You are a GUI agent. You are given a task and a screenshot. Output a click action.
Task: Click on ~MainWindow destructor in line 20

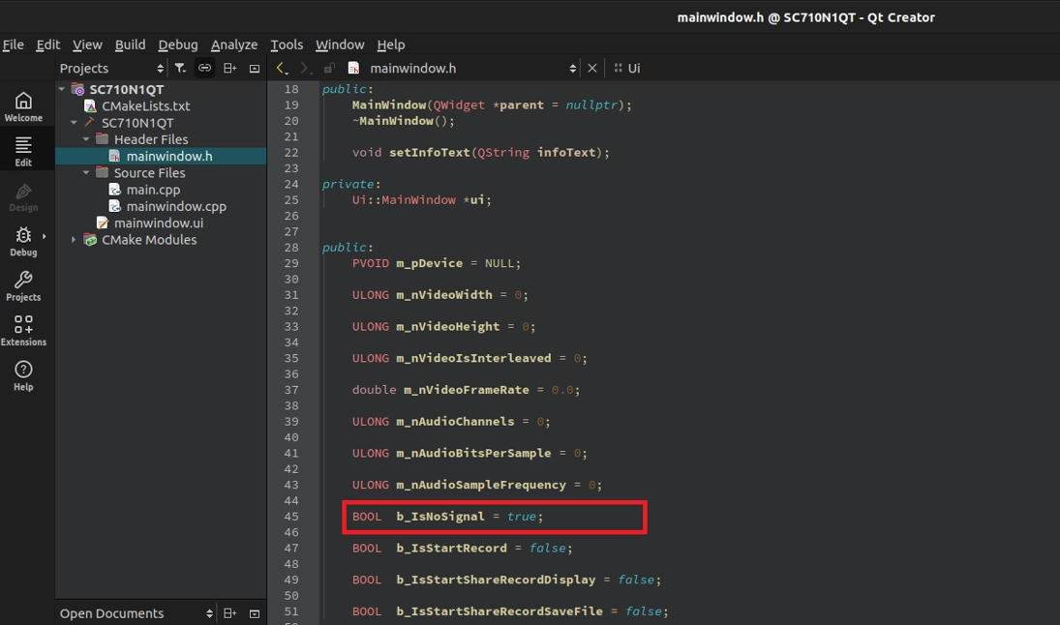pyautogui.click(x=399, y=121)
